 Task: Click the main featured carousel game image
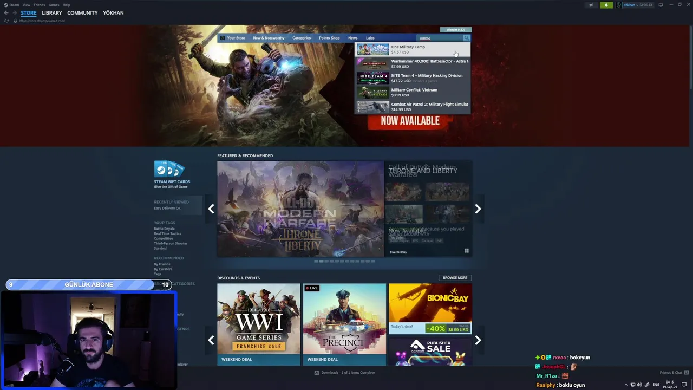tap(300, 209)
